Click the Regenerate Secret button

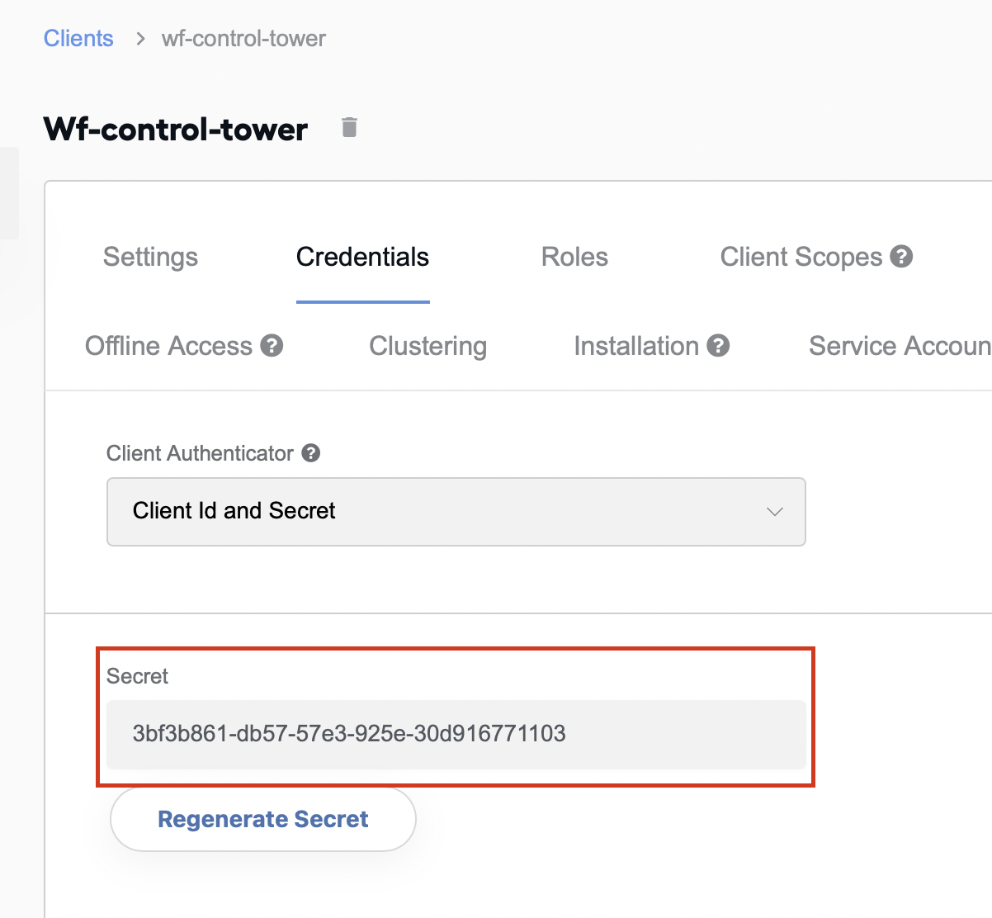click(x=263, y=819)
